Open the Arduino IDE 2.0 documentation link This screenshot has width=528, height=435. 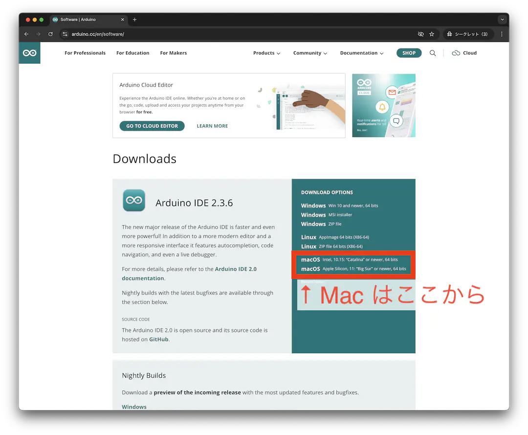pos(189,274)
